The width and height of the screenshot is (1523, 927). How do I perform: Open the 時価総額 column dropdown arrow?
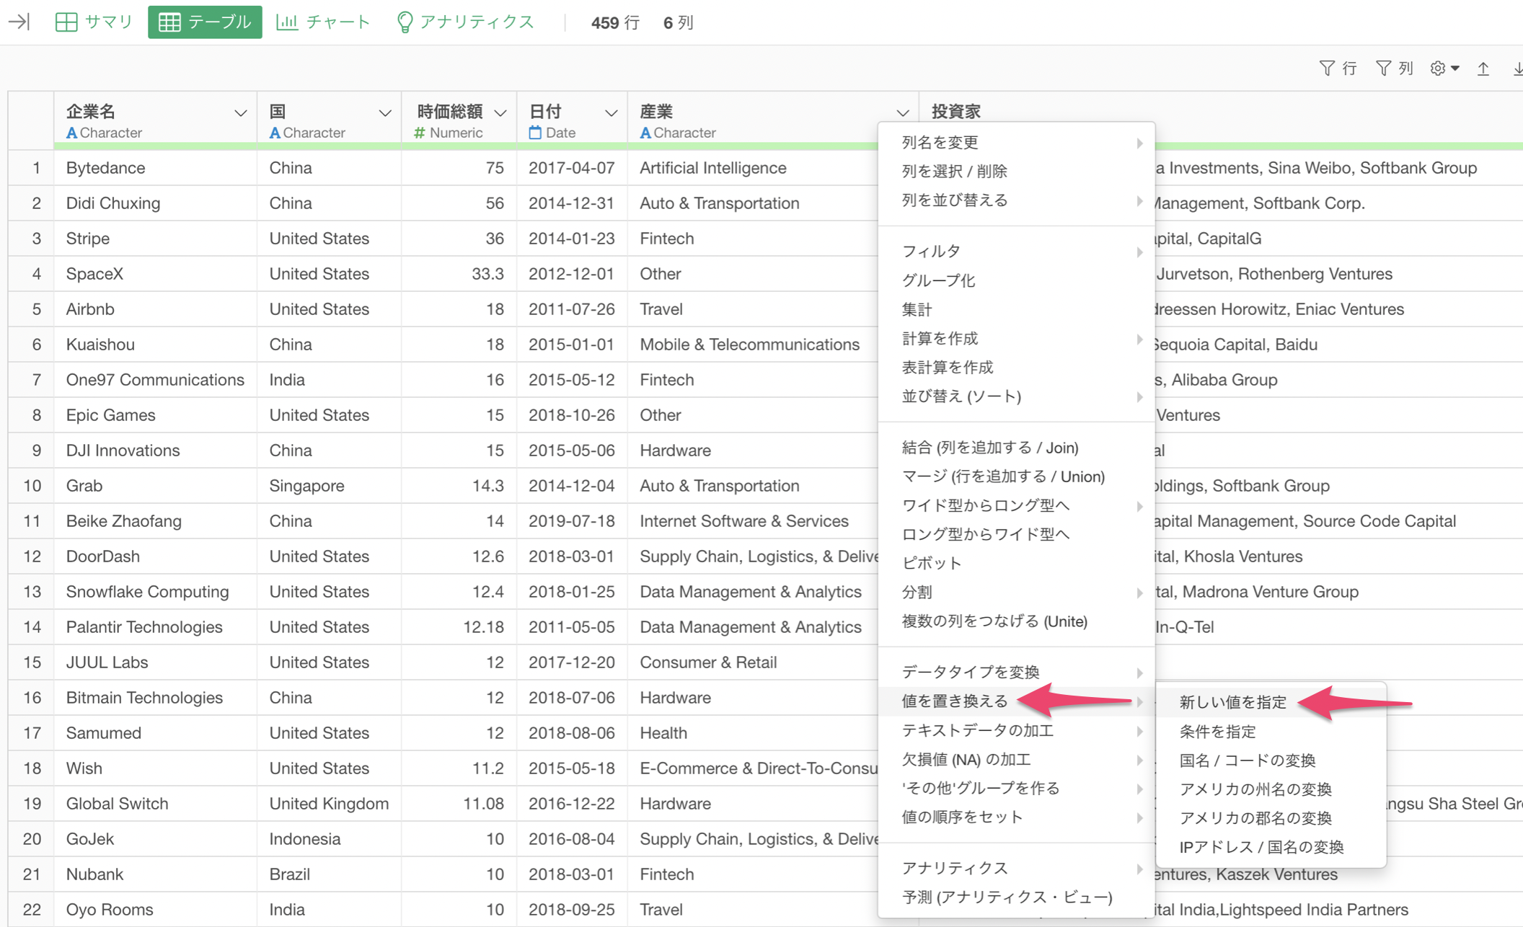(x=500, y=113)
